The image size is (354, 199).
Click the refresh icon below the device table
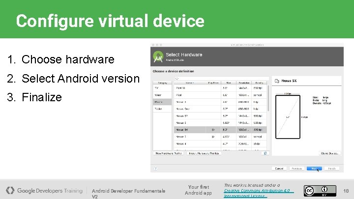tap(265, 153)
